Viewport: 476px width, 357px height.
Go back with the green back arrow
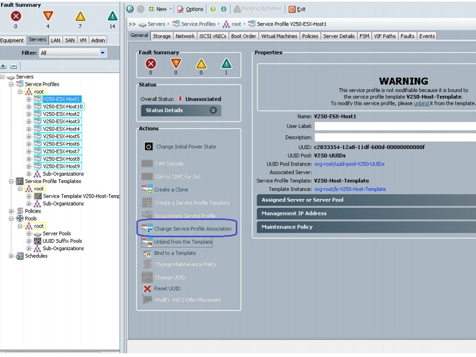coord(130,9)
